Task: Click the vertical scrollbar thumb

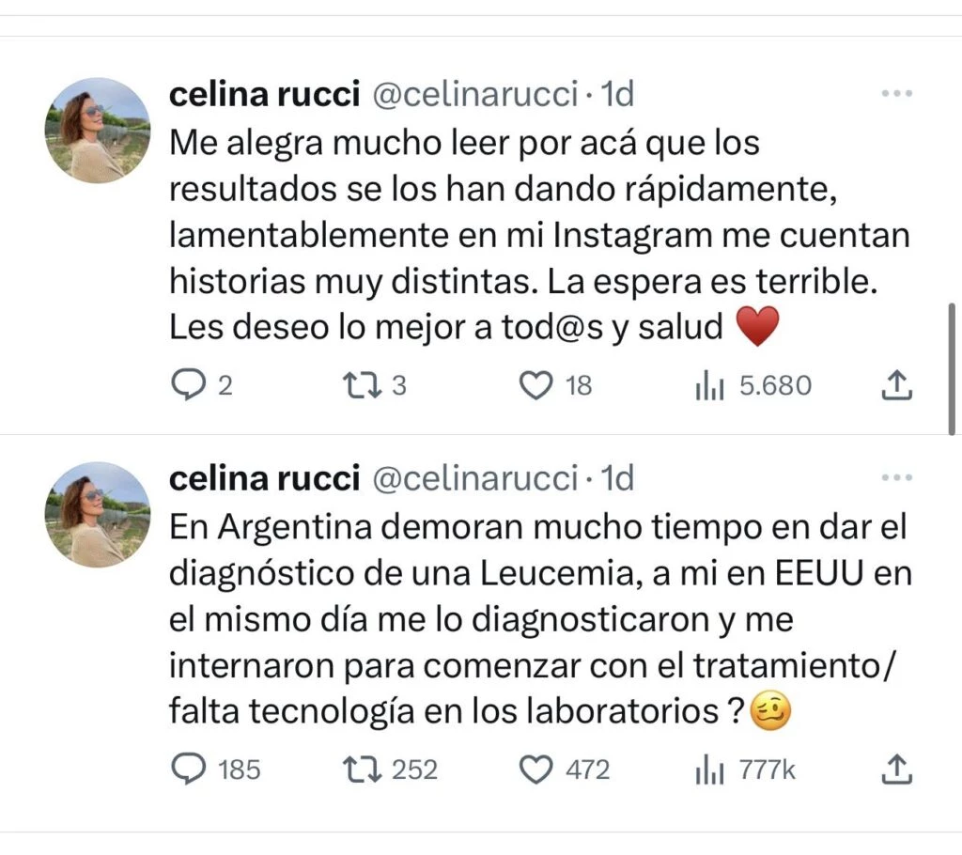Action: 954,368
